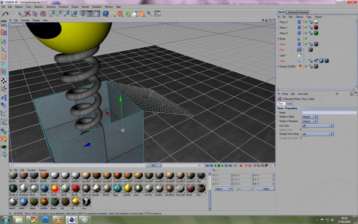The width and height of the screenshot is (358, 224).
Task: Click the layout switcher icon atop left sidebar
Action: pos(4,23)
